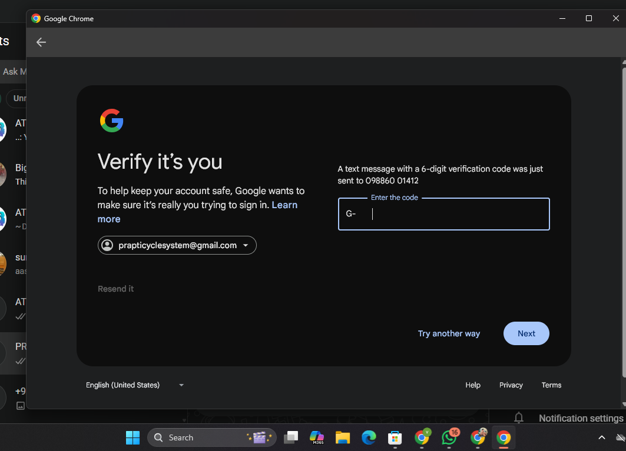The height and width of the screenshot is (451, 626).
Task: Open WhatsApp with 16 unread badge
Action: point(449,437)
